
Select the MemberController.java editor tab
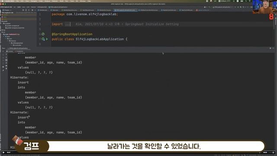point(169,10)
